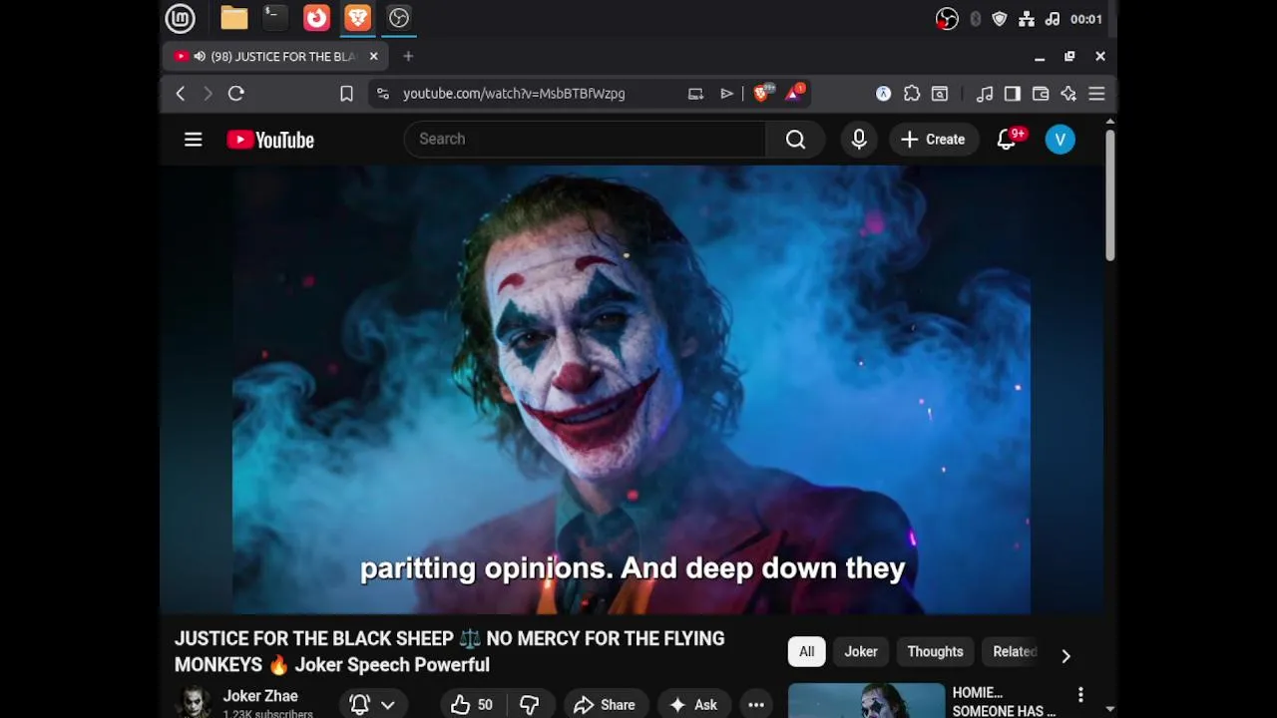This screenshot has width=1277, height=718.
Task: Toggle the browser sidebar panel
Action: [1013, 94]
